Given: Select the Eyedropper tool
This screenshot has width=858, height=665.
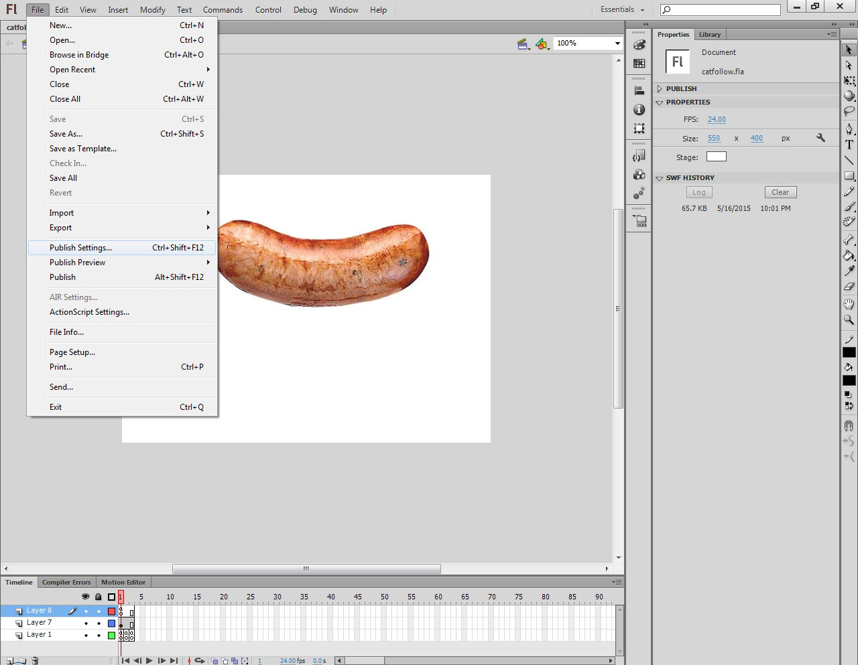Looking at the screenshot, I should coord(849,271).
